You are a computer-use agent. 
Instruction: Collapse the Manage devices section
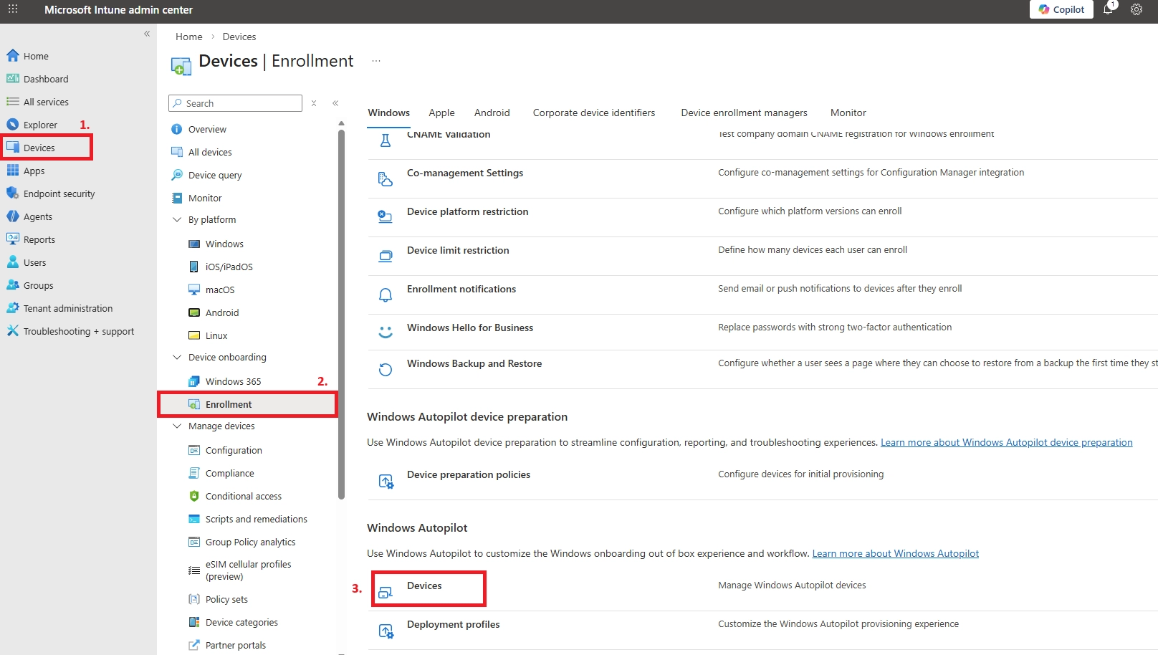[x=177, y=426]
